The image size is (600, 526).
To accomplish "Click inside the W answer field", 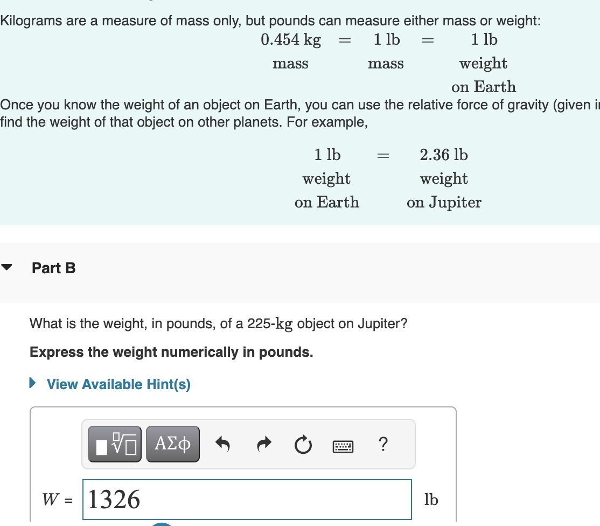I will (247, 500).
